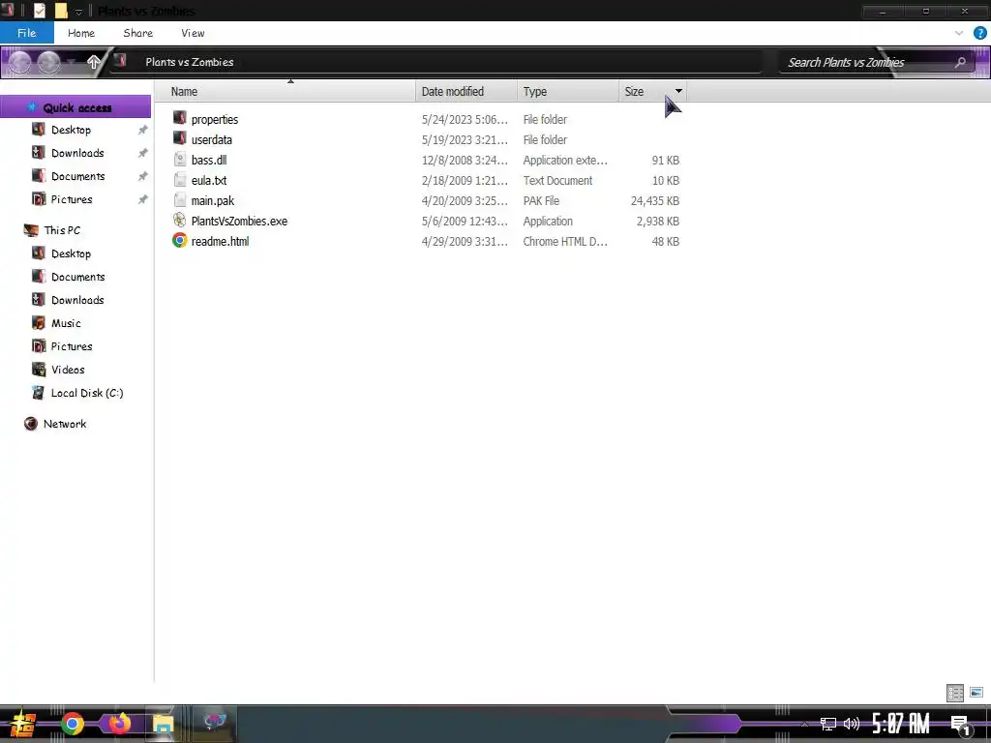Screen dimensions: 991x743
Task: Open Desktop under This PC
Action: point(71,253)
